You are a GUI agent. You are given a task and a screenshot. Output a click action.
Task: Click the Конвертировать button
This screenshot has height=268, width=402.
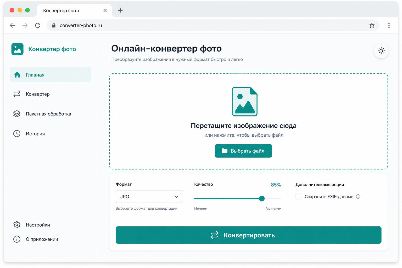[248, 235]
